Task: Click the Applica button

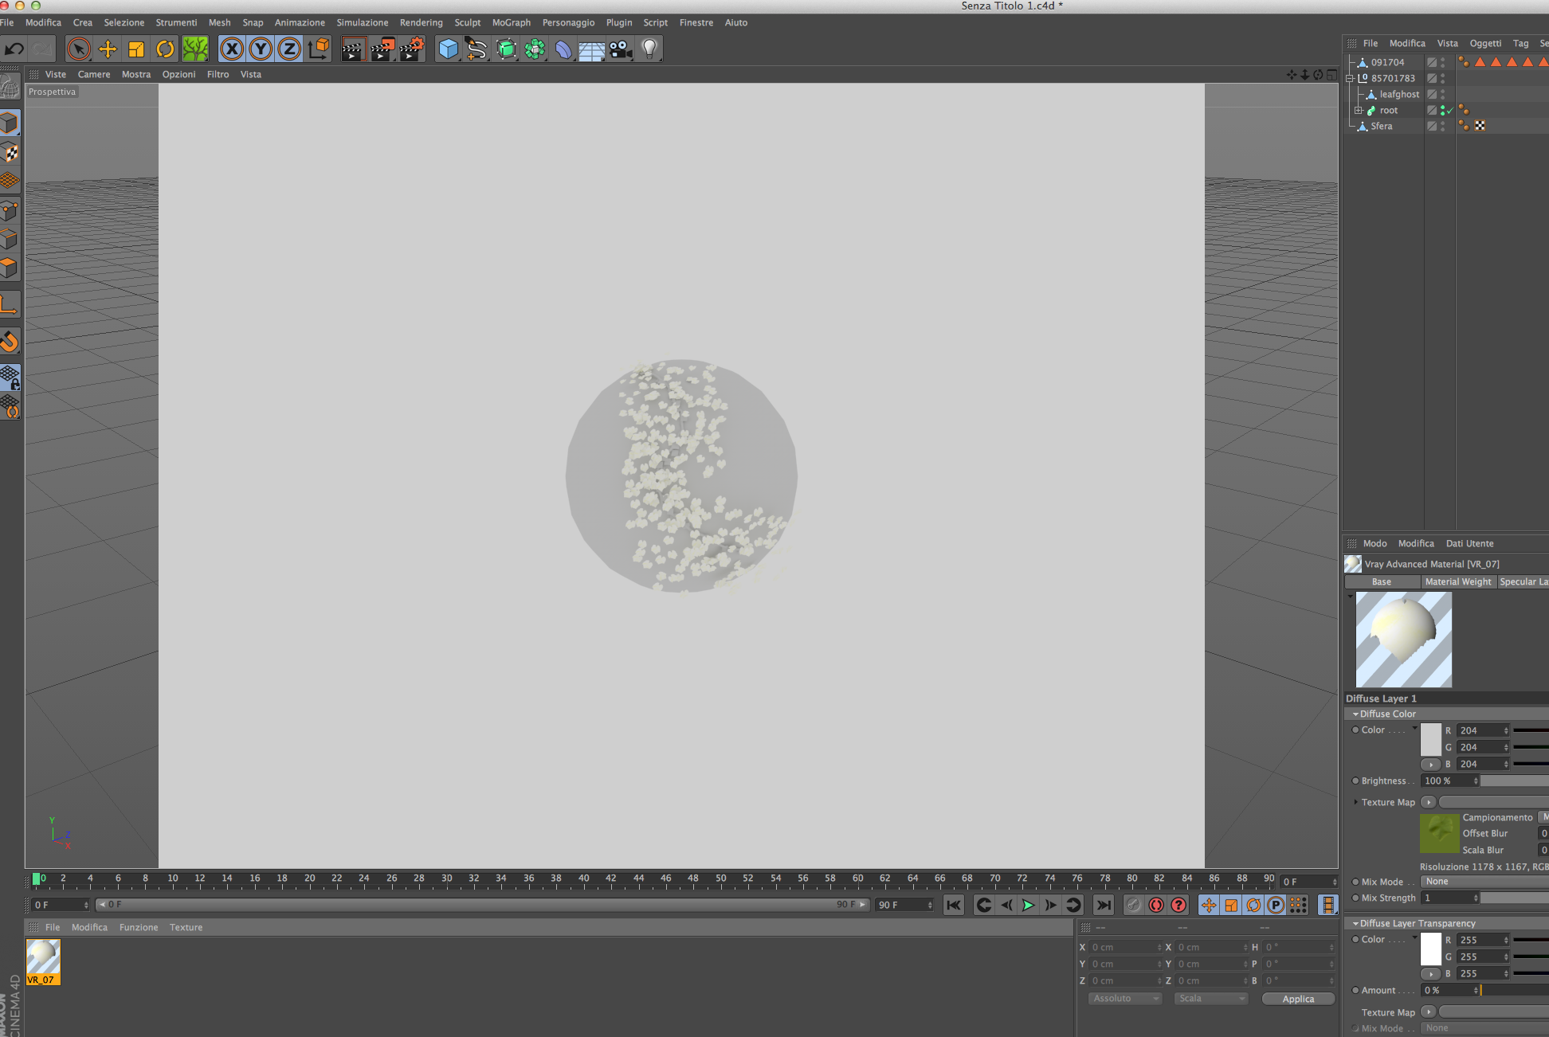Action: coord(1298,999)
